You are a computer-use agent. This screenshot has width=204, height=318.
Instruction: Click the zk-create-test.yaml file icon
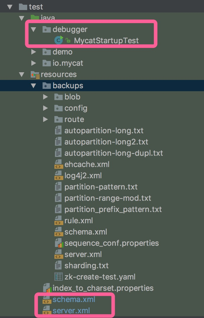pyautogui.click(x=59, y=277)
